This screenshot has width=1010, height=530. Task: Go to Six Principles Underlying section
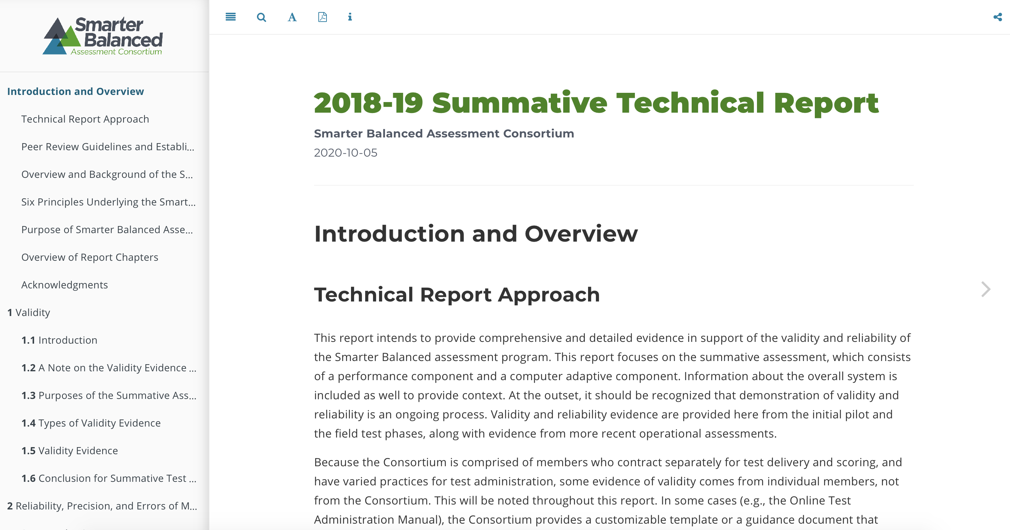[x=108, y=202]
